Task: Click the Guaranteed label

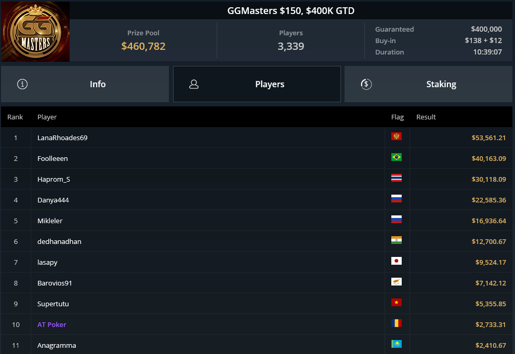Action: coord(394,29)
